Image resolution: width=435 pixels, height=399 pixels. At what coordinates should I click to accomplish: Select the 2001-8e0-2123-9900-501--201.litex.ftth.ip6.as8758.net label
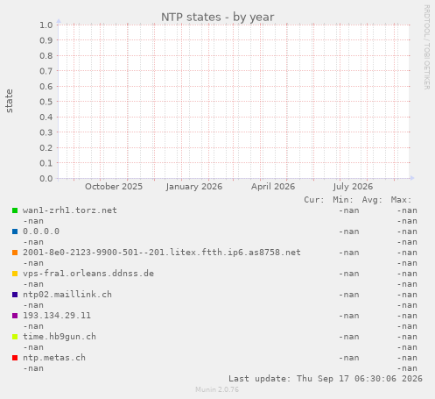coord(162,253)
